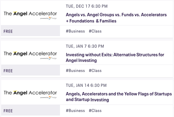
Task: Select #Business tag on the Dec 17 event
Action: [x=75, y=31]
